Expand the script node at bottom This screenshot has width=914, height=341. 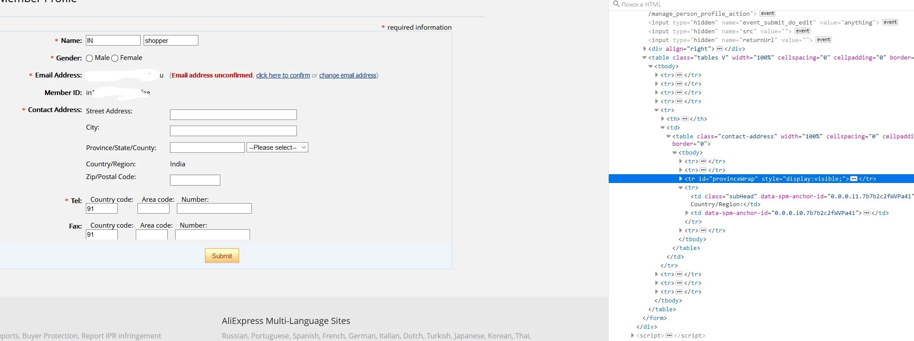pyautogui.click(x=632, y=335)
